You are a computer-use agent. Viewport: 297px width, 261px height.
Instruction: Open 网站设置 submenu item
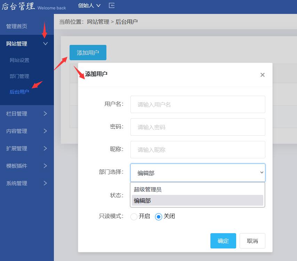(19, 60)
